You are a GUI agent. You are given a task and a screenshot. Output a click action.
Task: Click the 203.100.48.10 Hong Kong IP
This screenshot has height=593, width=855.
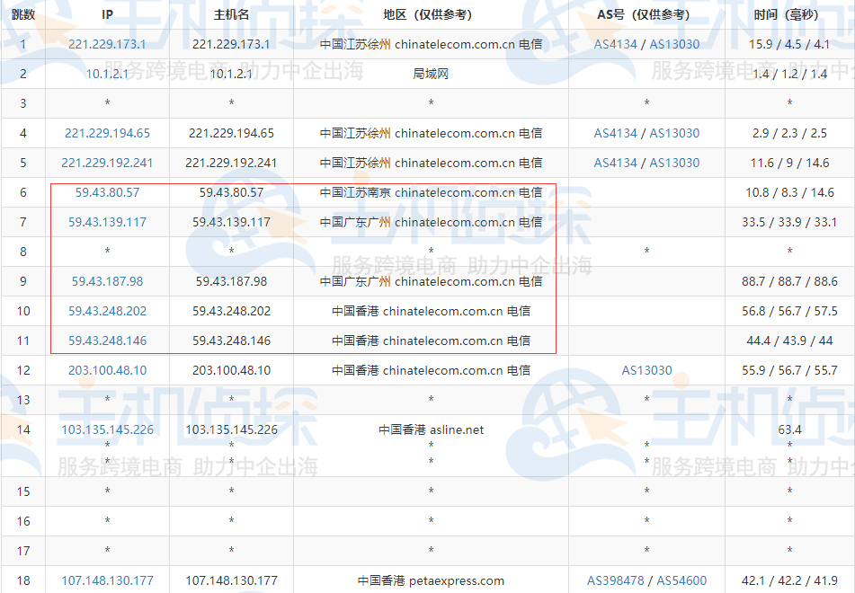(107, 369)
